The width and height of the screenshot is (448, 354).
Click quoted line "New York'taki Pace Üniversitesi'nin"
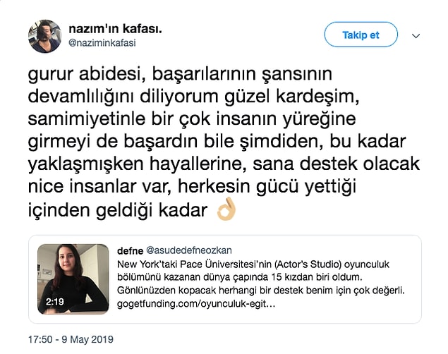pos(194,264)
